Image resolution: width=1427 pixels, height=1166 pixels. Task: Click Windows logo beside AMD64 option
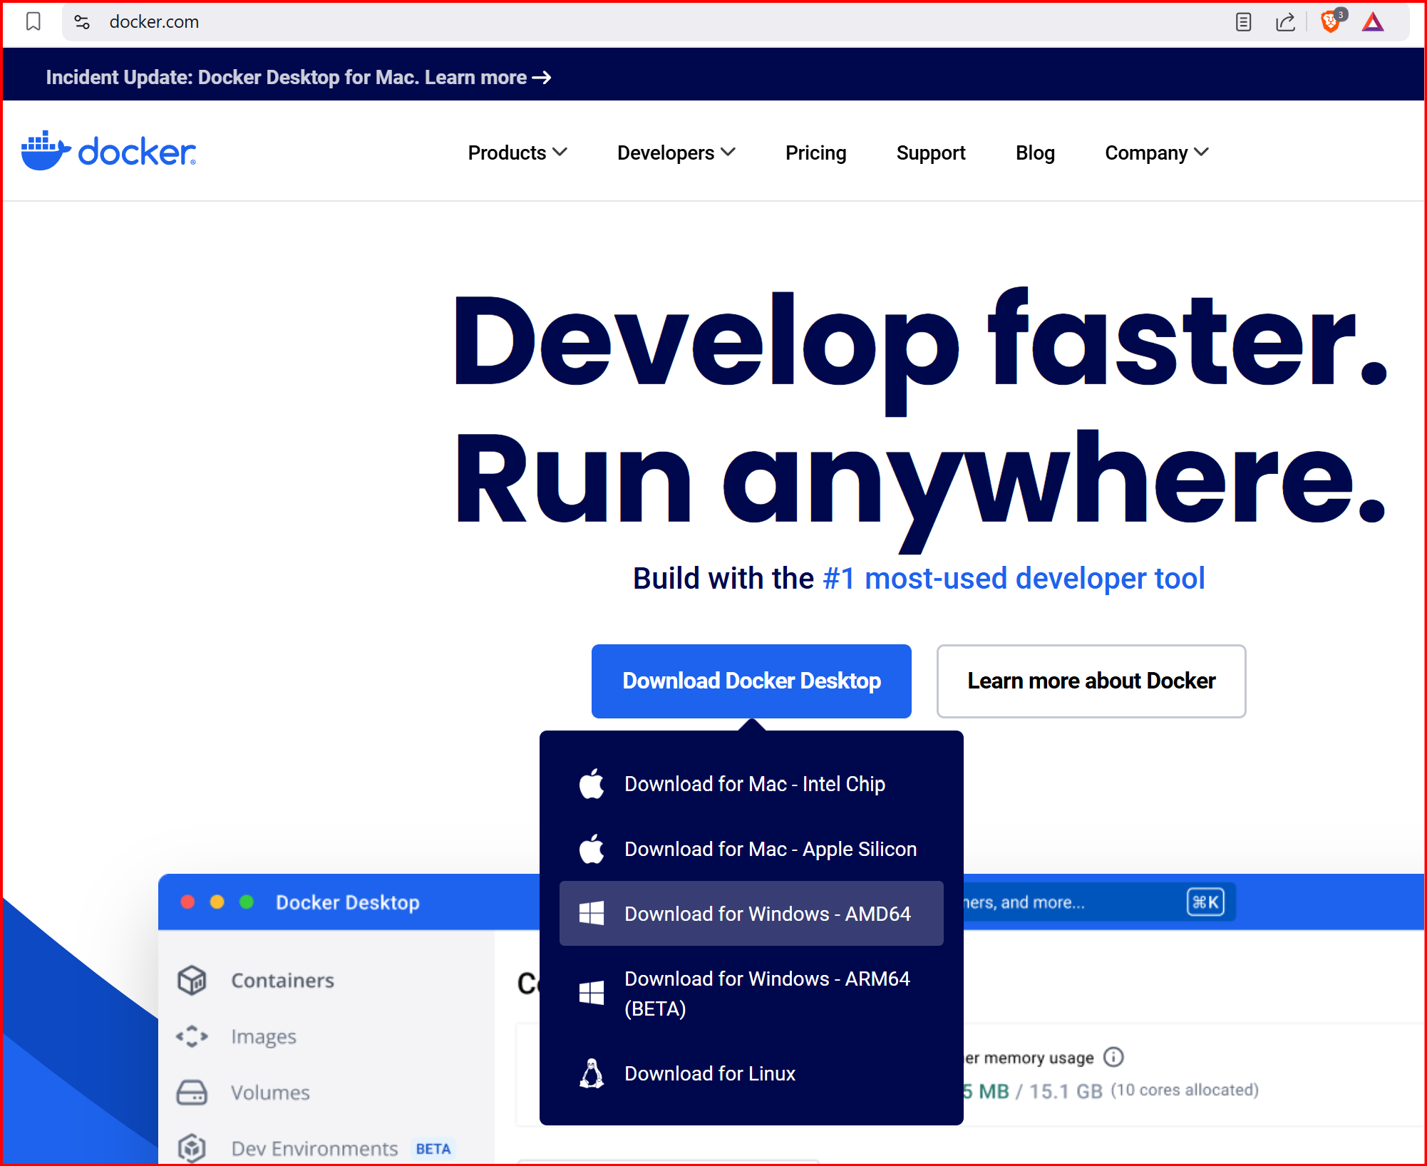[x=592, y=914]
